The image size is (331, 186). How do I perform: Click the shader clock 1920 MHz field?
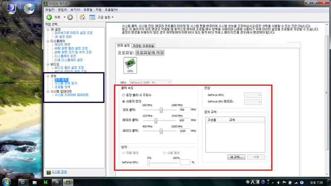(x=184, y=131)
